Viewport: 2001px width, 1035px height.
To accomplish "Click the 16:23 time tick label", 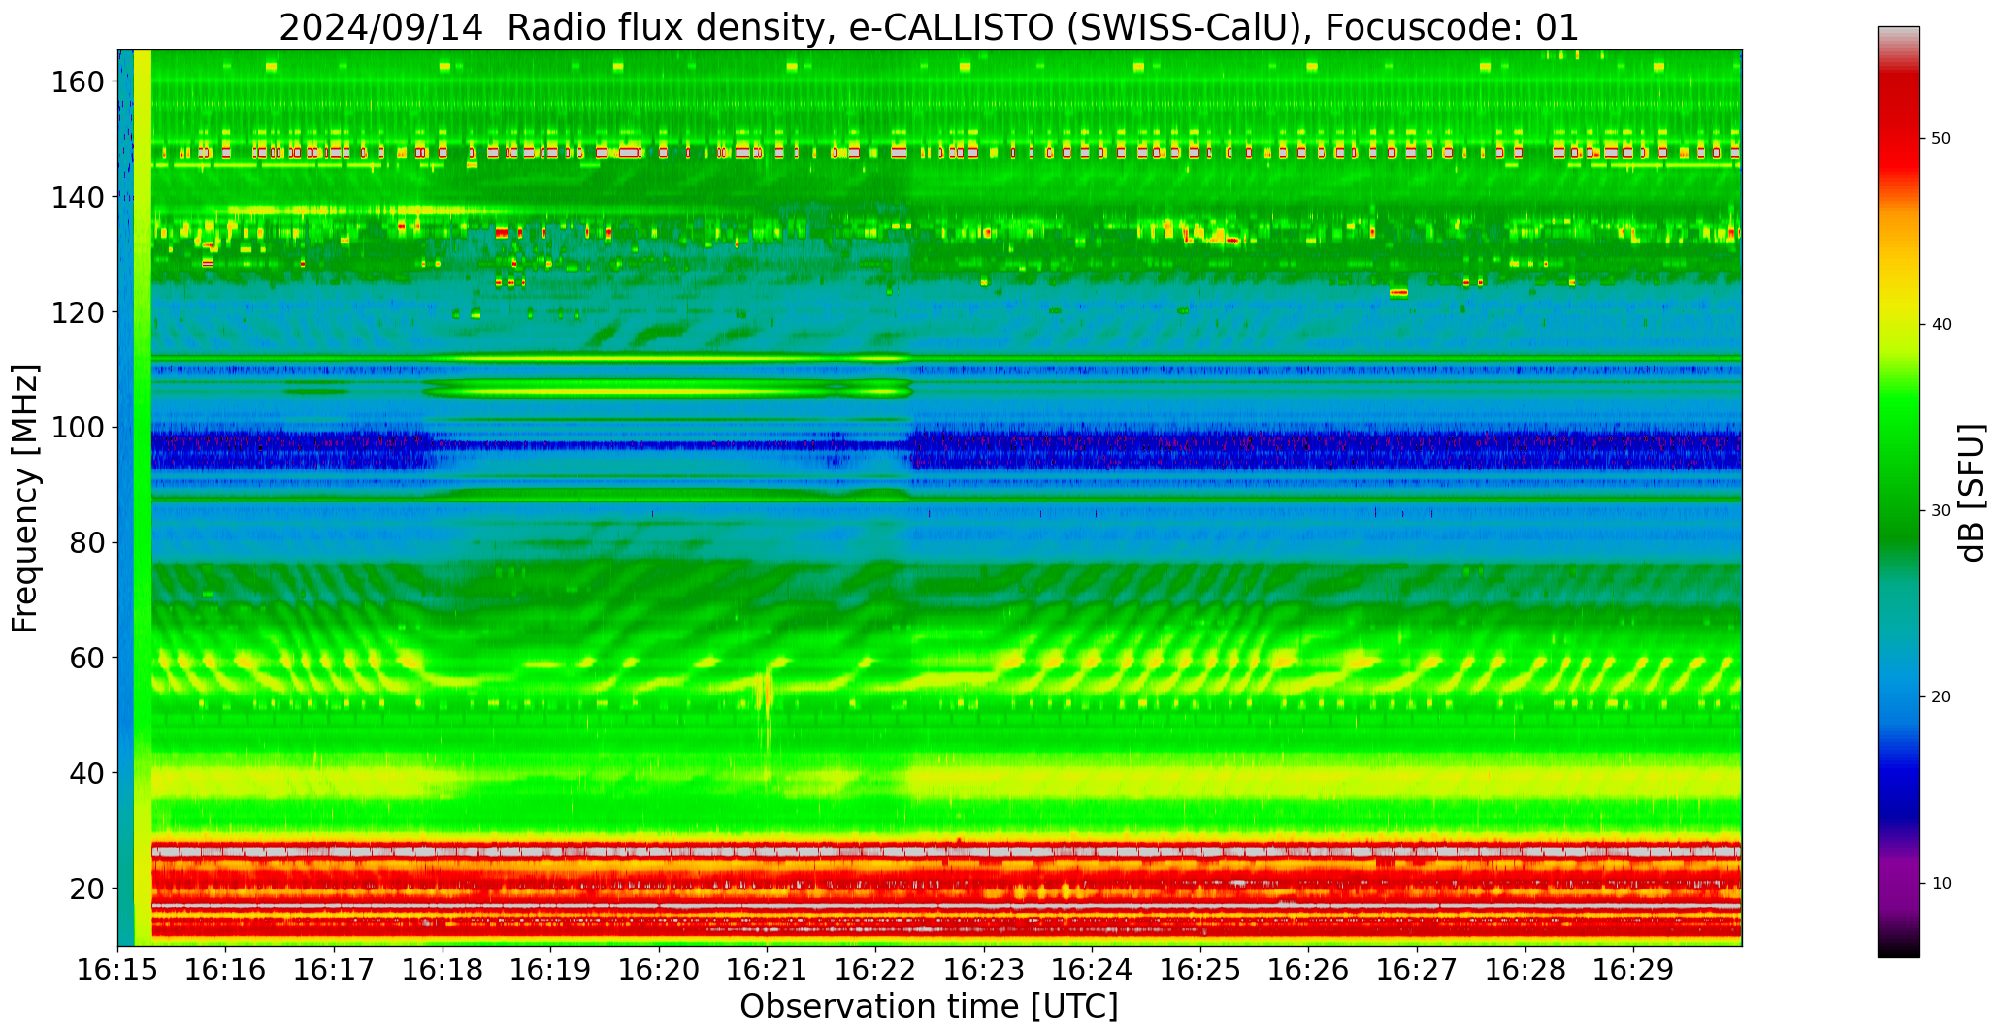I will [984, 969].
